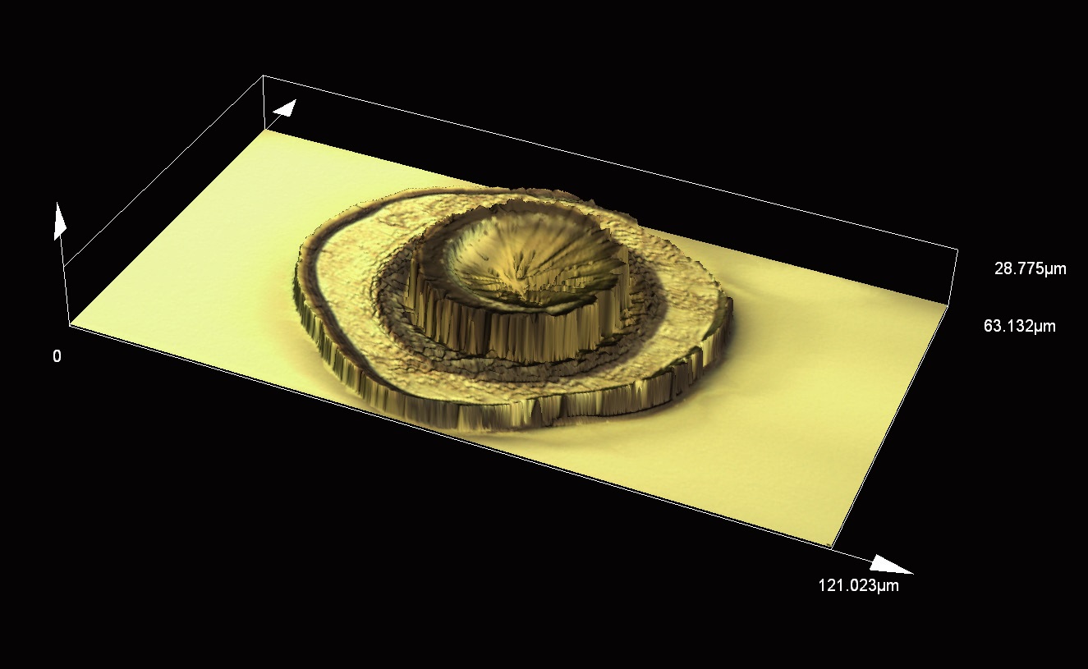Pick the front step edge of the outer disc
The width and height of the screenshot is (1088, 669).
pos(493,416)
